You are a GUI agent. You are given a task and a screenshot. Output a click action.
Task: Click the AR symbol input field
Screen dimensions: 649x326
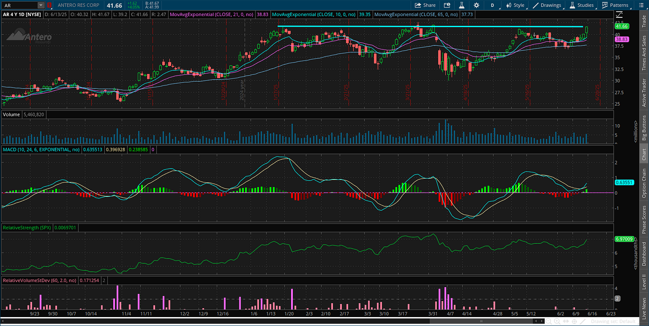pyautogui.click(x=19, y=5)
